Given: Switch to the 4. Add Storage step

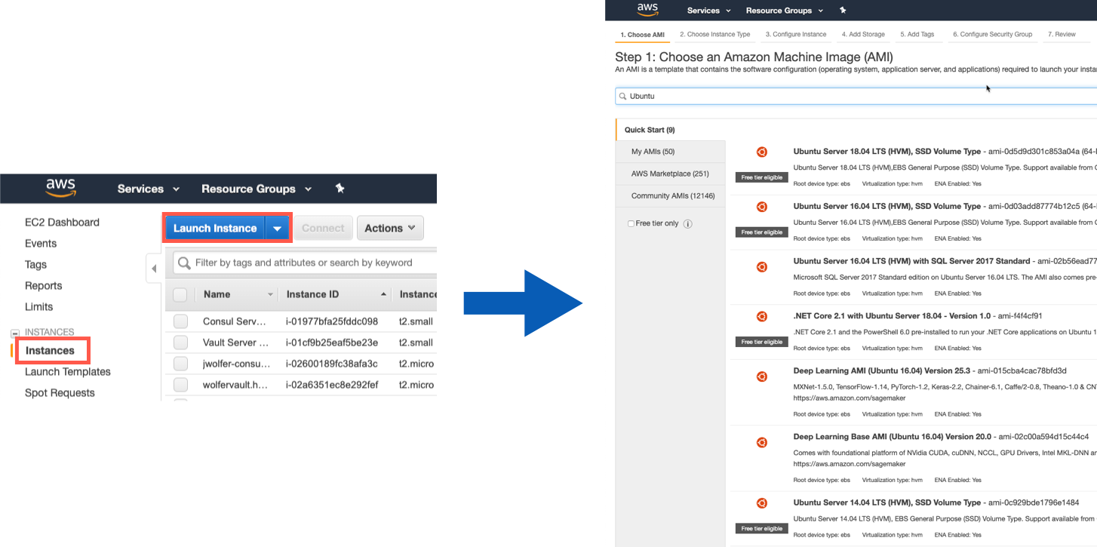Looking at the screenshot, I should point(863,35).
